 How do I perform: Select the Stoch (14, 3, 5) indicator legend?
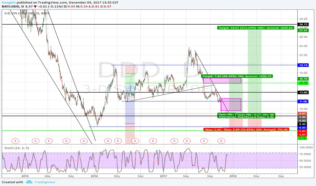(17, 148)
